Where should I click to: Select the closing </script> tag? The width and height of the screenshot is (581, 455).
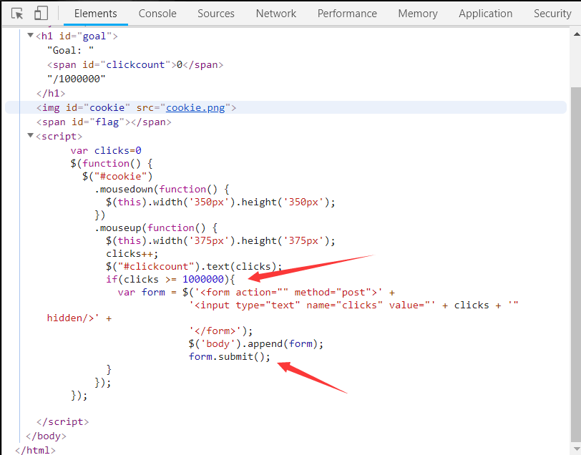[63, 421]
